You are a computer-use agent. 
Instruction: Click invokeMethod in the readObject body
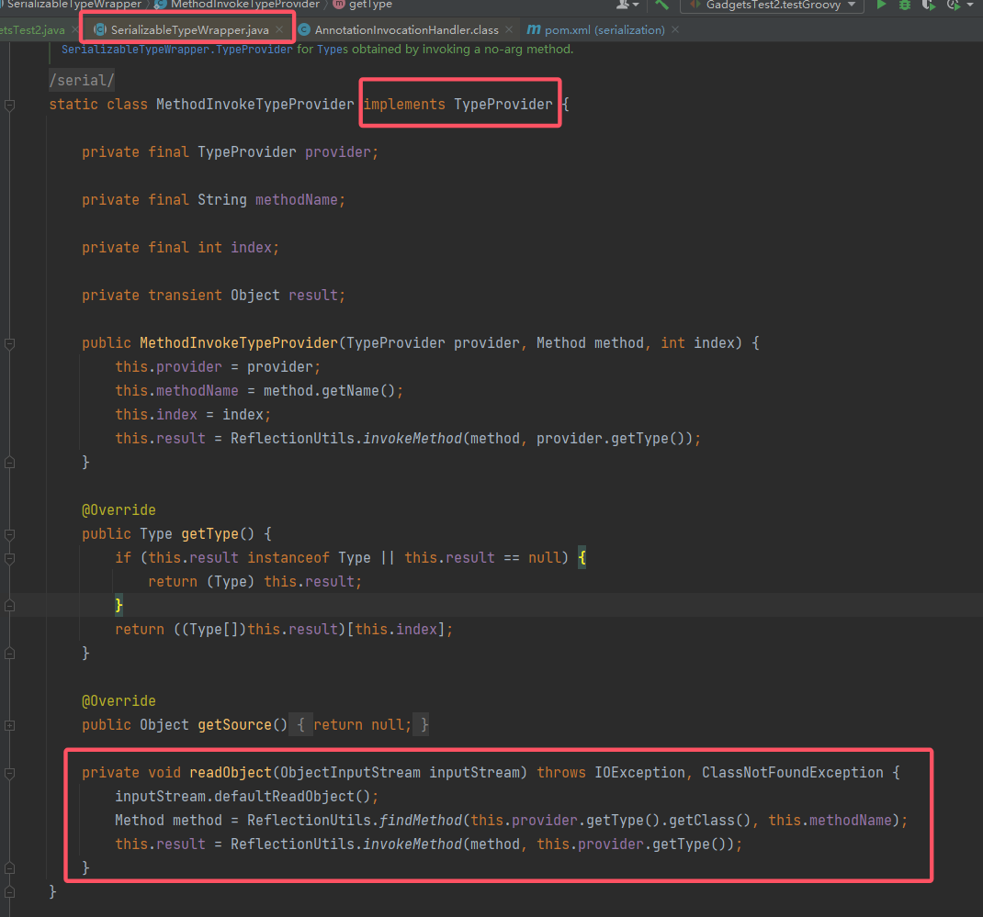[x=412, y=844]
